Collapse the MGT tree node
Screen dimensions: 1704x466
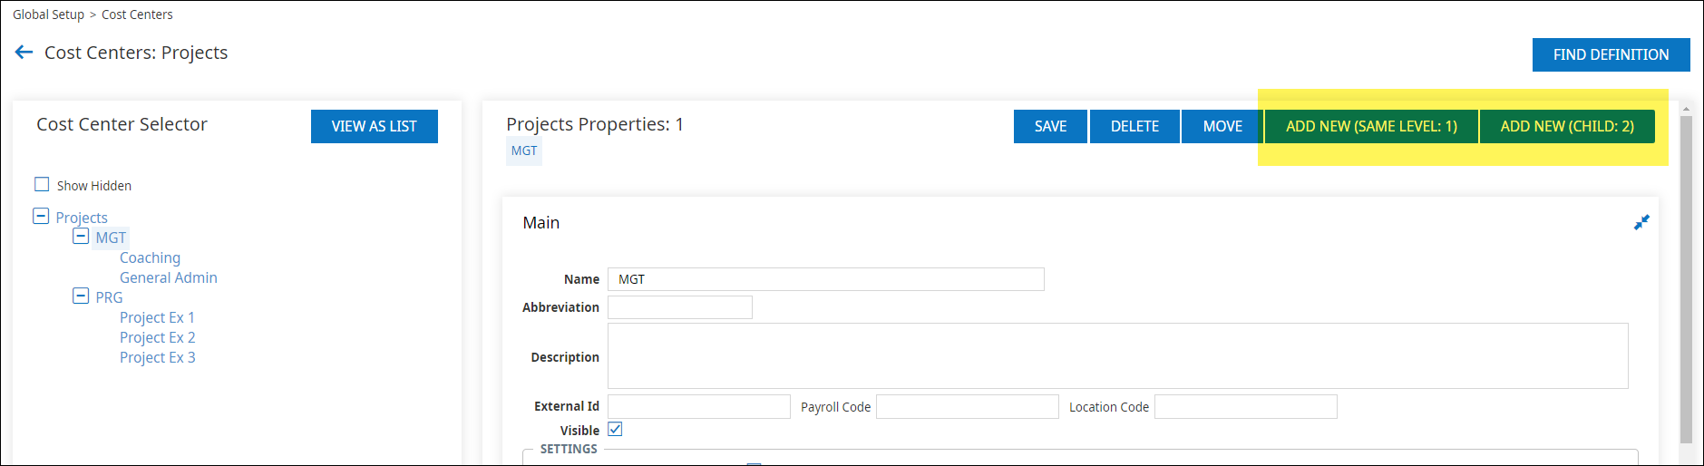[81, 237]
